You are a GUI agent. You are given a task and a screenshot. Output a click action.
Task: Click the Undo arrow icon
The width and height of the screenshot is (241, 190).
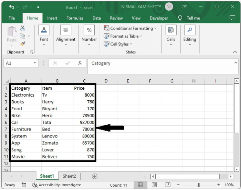tap(11, 7)
